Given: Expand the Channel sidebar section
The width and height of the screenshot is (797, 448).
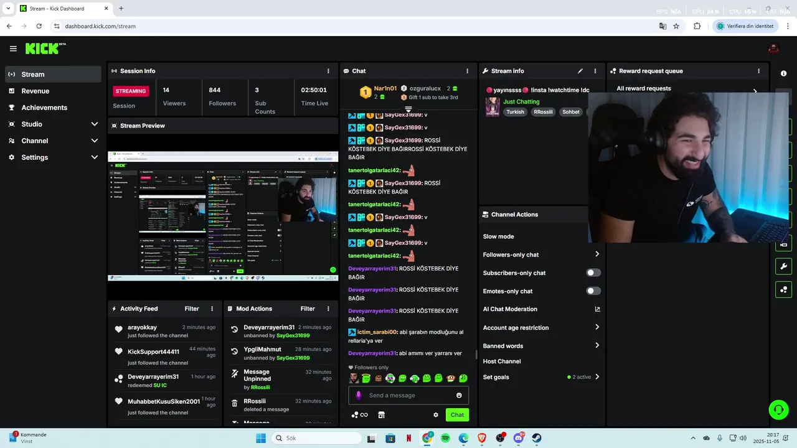Looking at the screenshot, I should (x=95, y=141).
